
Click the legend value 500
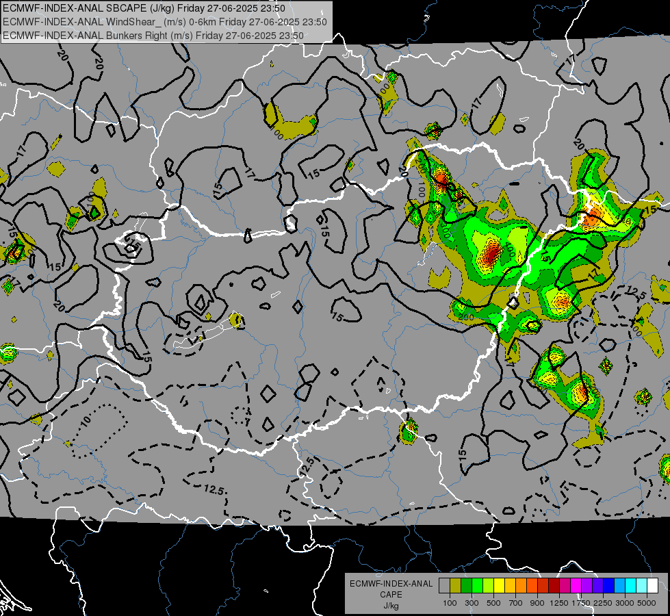(493, 603)
